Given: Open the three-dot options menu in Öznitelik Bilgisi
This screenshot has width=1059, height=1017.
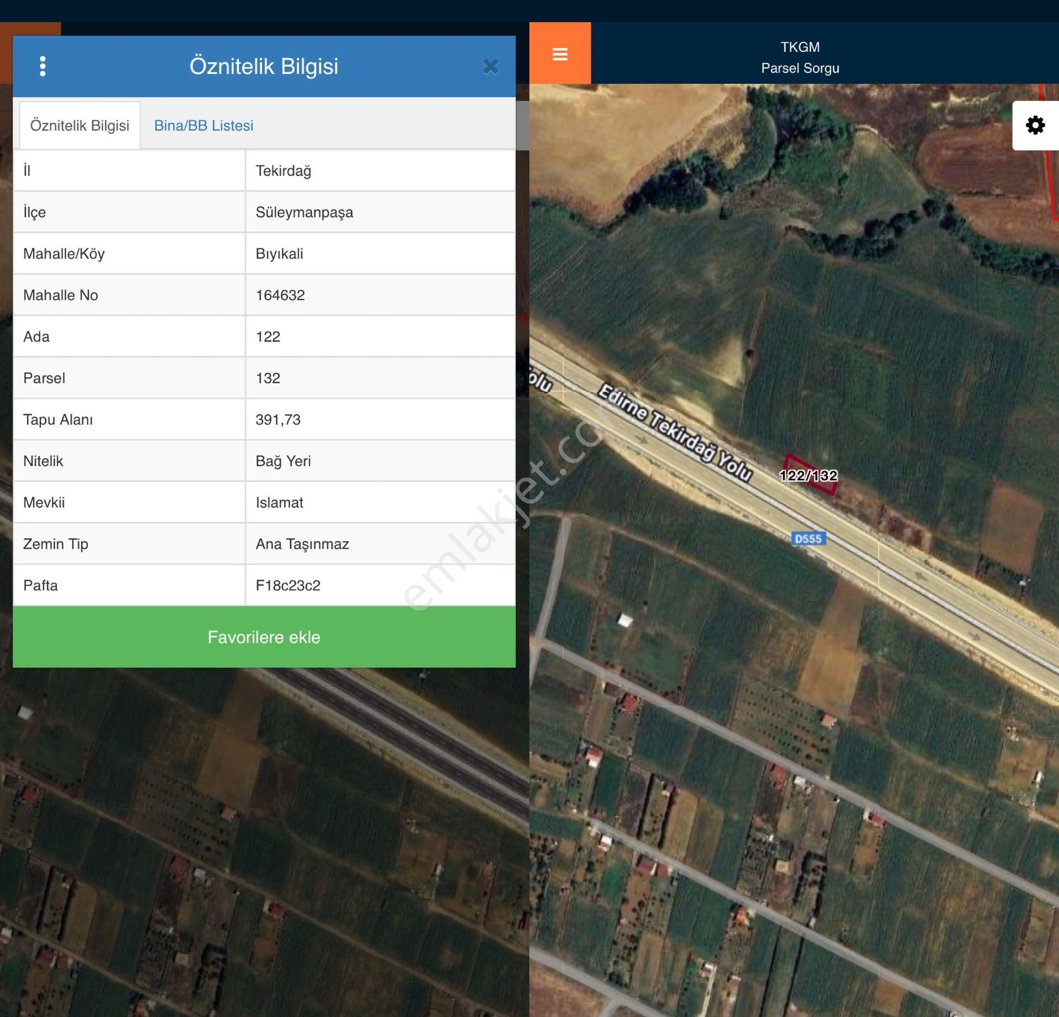Looking at the screenshot, I should (42, 66).
